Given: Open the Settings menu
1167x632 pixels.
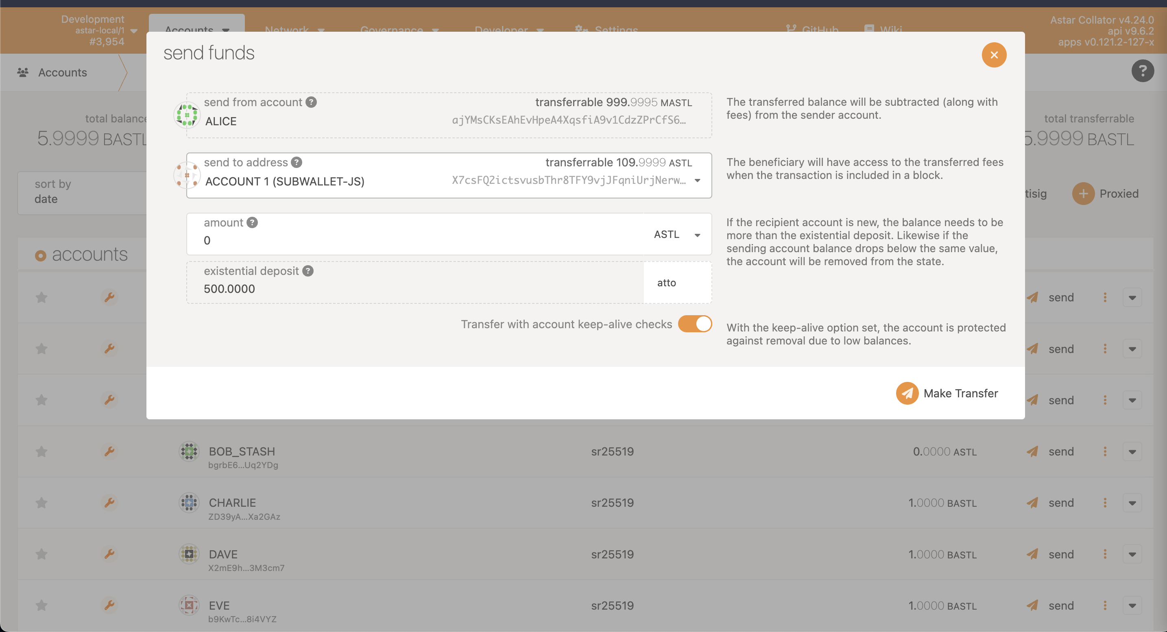Looking at the screenshot, I should 606,30.
